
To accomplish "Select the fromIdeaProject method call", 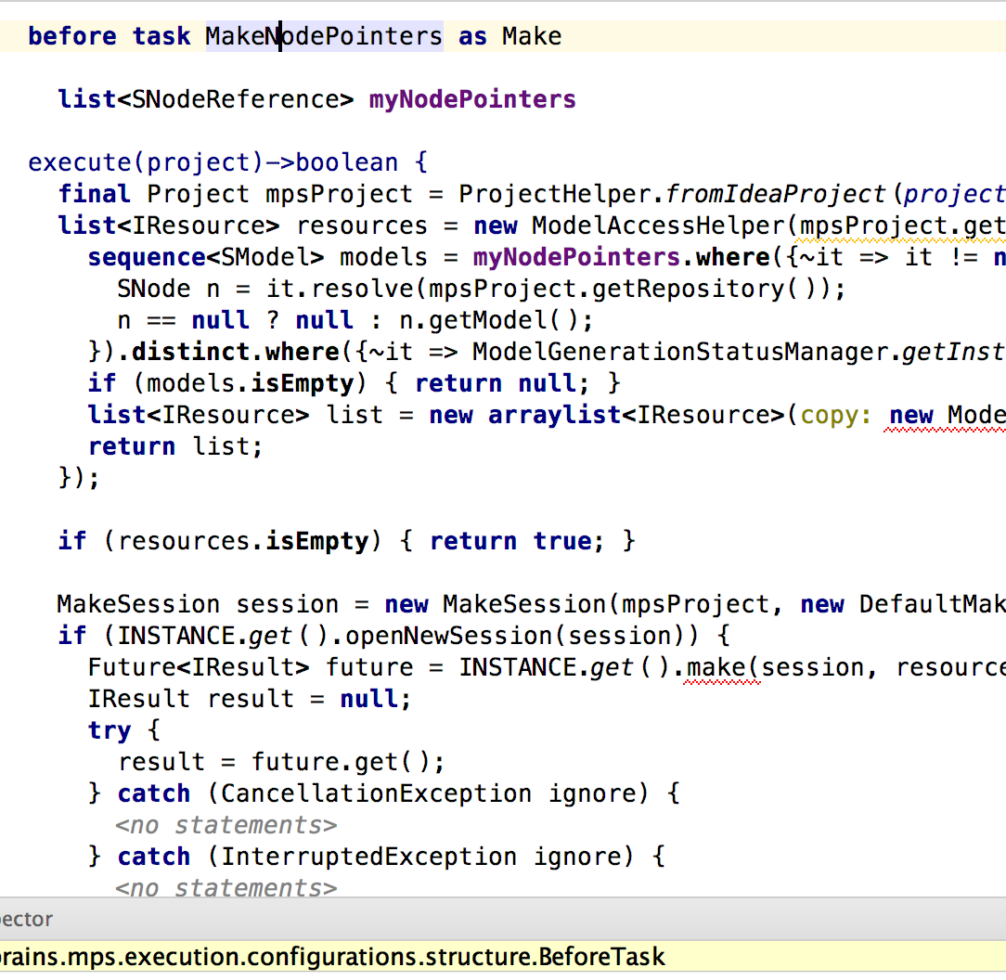I will click(x=776, y=194).
